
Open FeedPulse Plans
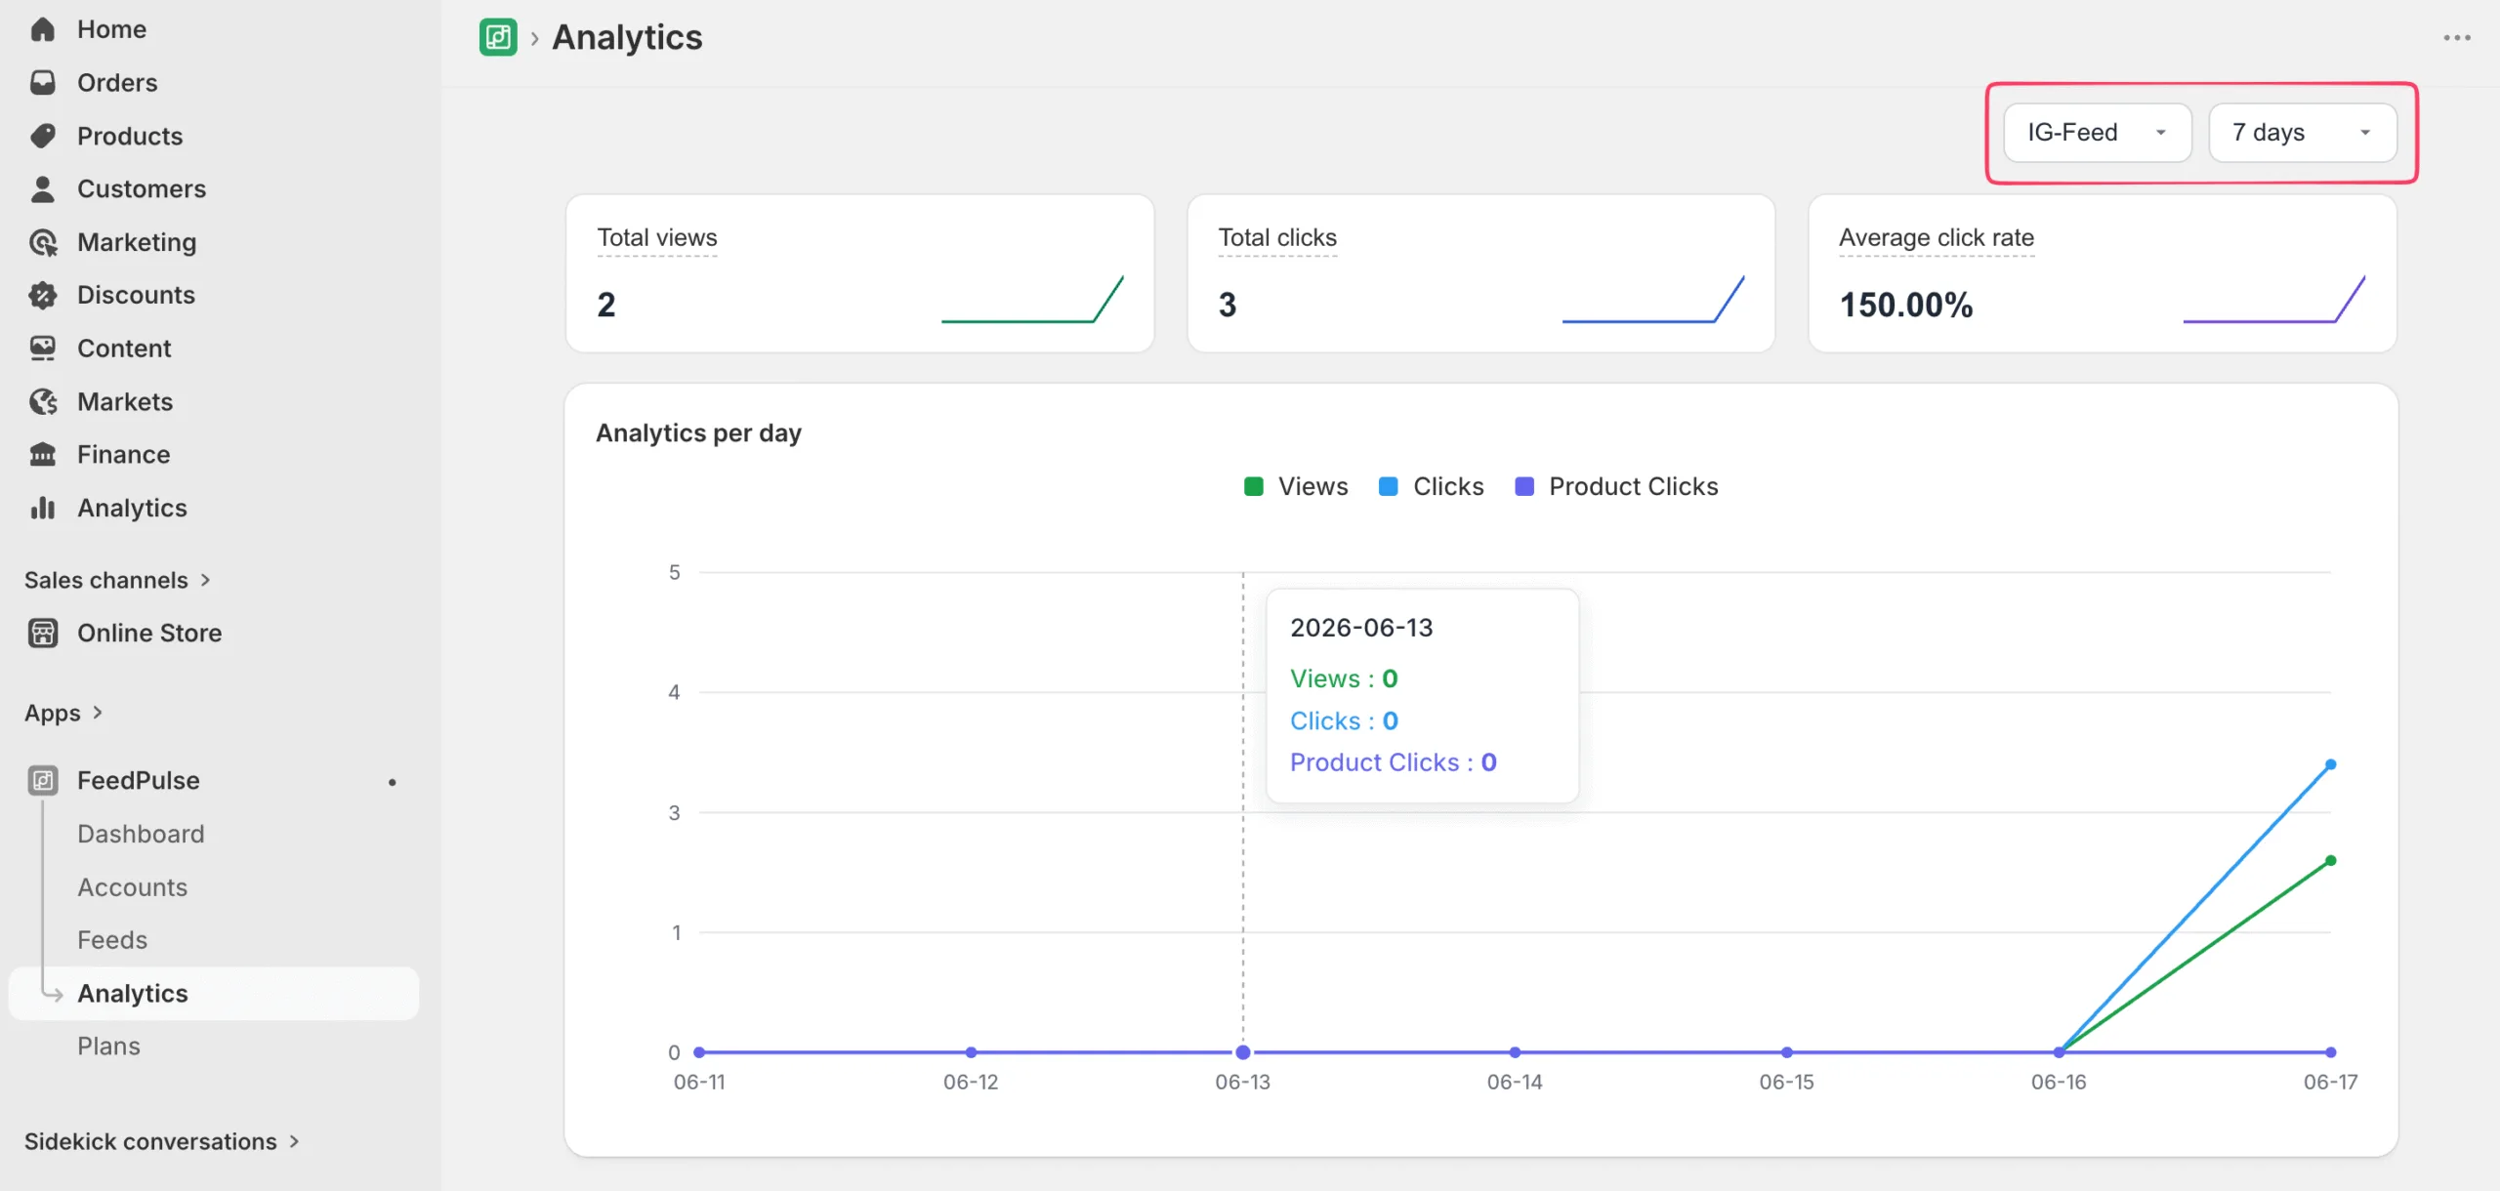[x=108, y=1046]
